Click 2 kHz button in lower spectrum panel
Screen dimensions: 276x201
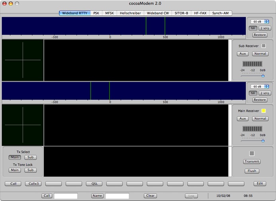click(x=265, y=93)
